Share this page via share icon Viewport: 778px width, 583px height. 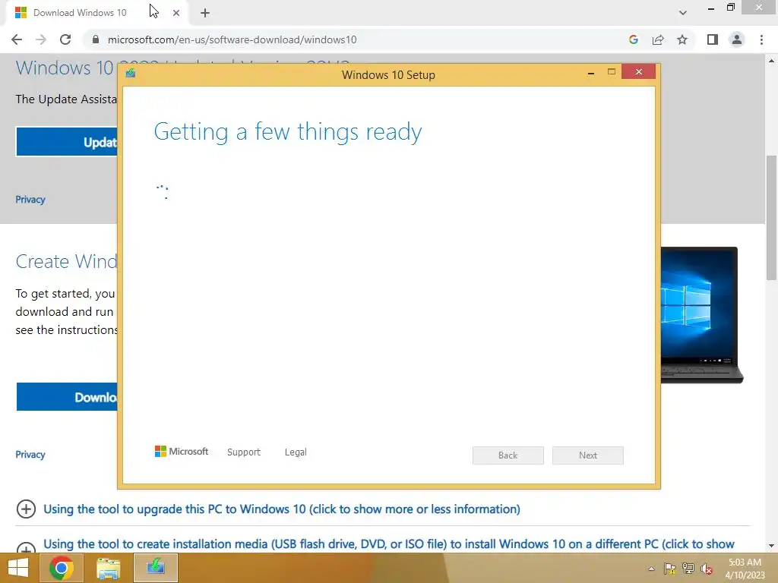point(658,39)
